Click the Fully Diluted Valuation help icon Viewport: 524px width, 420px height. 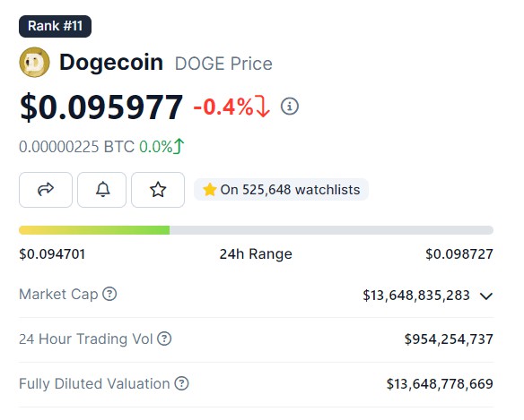(x=182, y=383)
